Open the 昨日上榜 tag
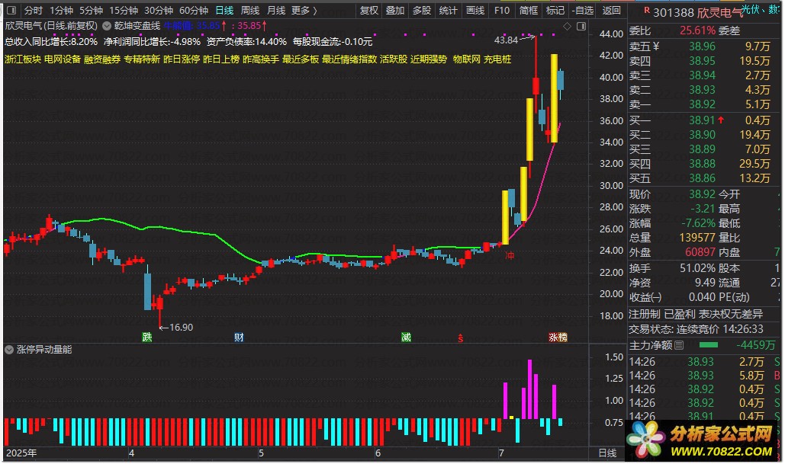The width and height of the screenshot is (785, 464). click(x=221, y=59)
